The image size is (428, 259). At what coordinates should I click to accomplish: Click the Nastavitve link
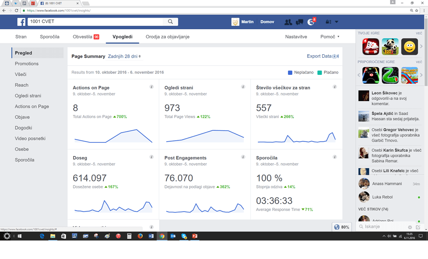click(296, 37)
